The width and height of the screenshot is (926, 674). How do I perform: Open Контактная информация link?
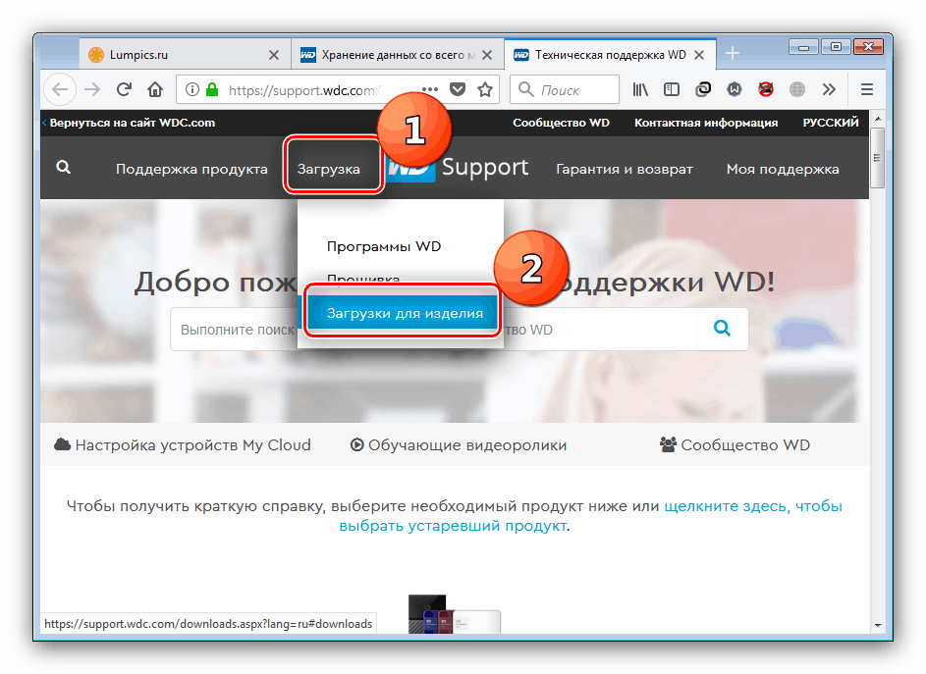point(706,123)
